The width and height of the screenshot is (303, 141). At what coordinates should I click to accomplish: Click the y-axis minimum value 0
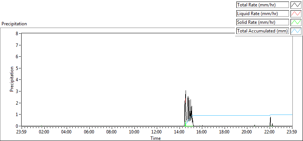[x=17, y=126]
